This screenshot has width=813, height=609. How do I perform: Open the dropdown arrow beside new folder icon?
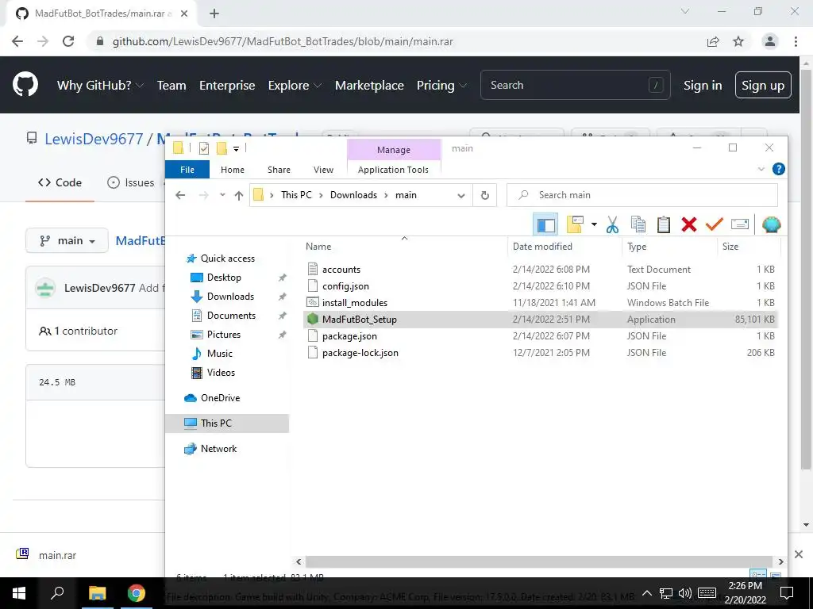tap(594, 224)
